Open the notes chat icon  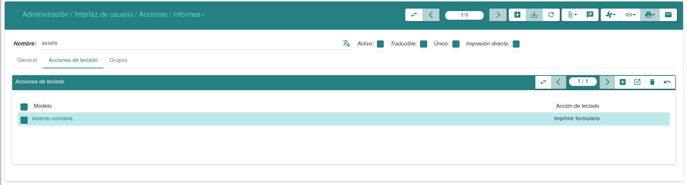590,15
